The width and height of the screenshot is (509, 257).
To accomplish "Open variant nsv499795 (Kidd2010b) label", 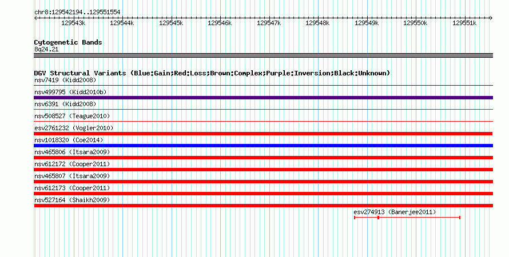I will click(70, 92).
